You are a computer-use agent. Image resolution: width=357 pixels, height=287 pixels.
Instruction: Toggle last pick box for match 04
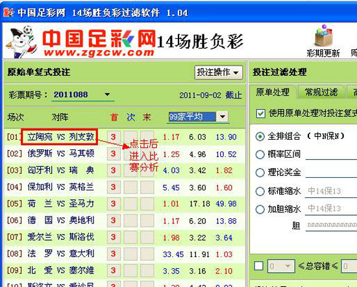click(147, 187)
